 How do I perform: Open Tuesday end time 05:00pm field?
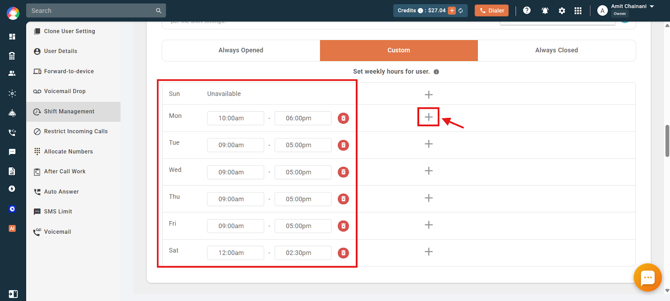point(303,145)
